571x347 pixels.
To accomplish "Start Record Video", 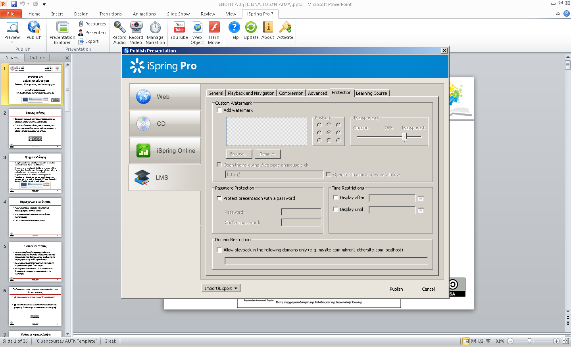I will 136,33.
